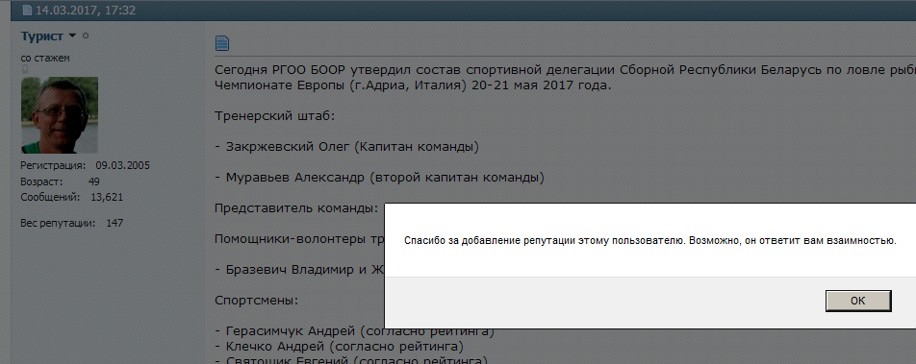Click the 'Бразевич Владимир и' text line
Screen dimensions: 916x364
299,270
